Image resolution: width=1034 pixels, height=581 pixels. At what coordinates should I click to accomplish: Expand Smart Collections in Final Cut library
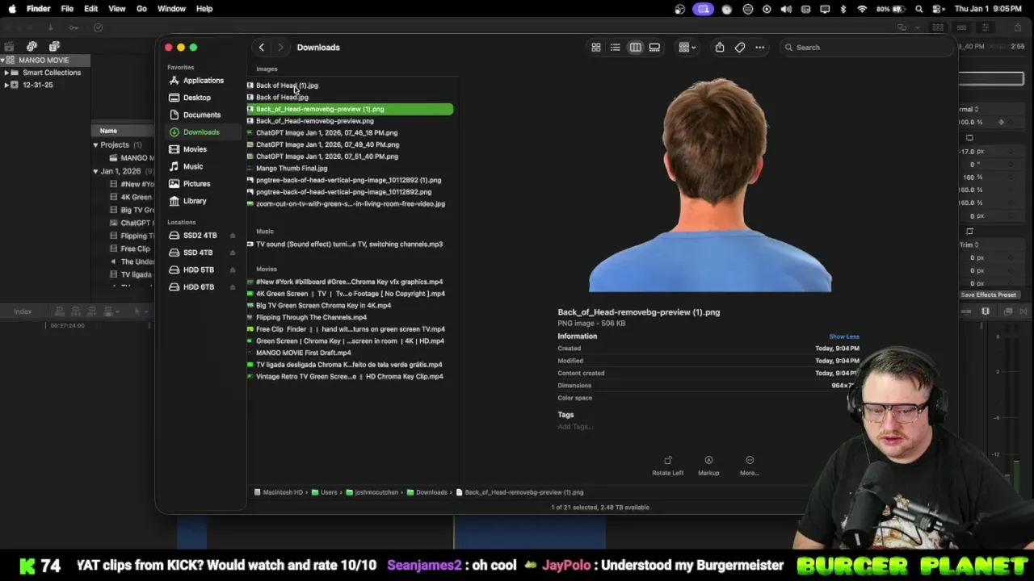click(6, 73)
